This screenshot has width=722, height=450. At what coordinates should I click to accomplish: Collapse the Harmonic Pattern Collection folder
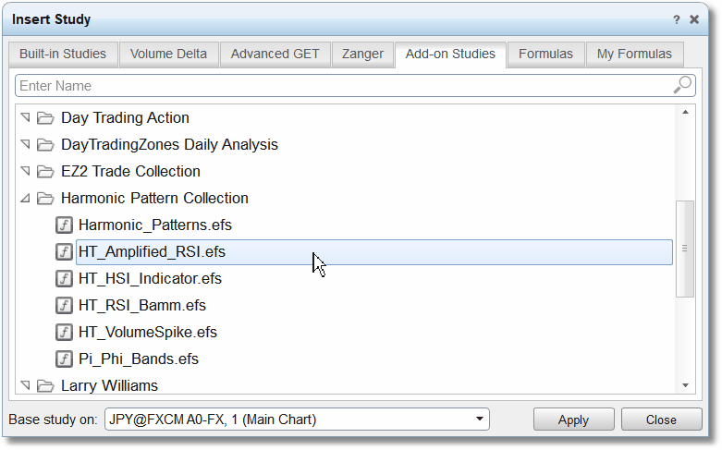point(26,199)
